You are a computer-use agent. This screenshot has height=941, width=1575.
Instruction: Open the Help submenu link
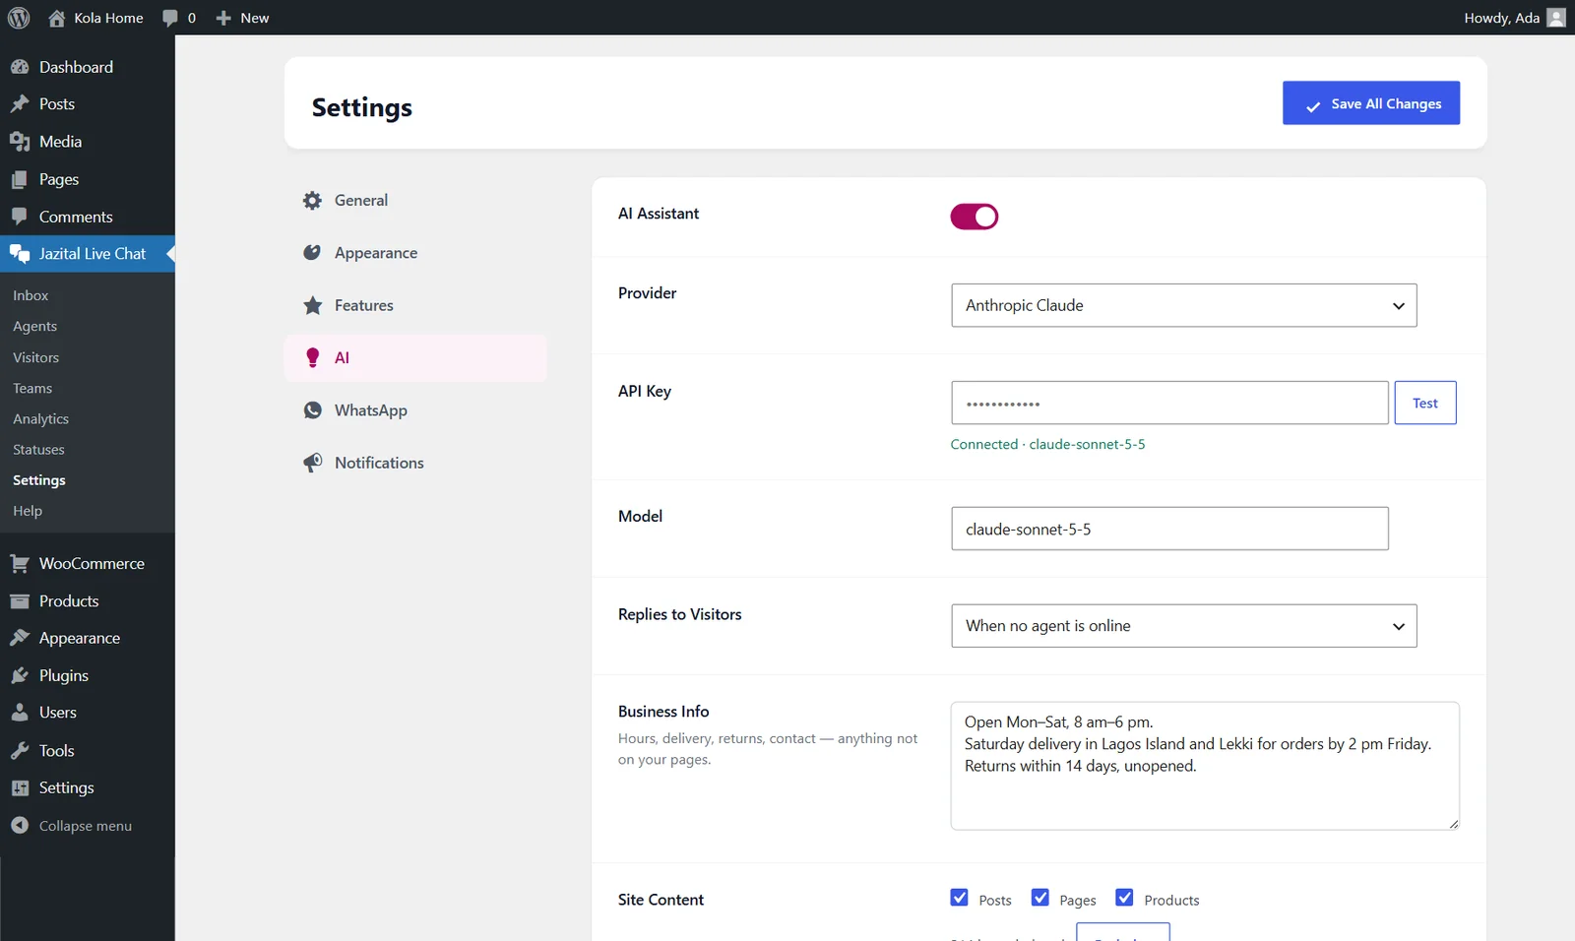(x=28, y=511)
